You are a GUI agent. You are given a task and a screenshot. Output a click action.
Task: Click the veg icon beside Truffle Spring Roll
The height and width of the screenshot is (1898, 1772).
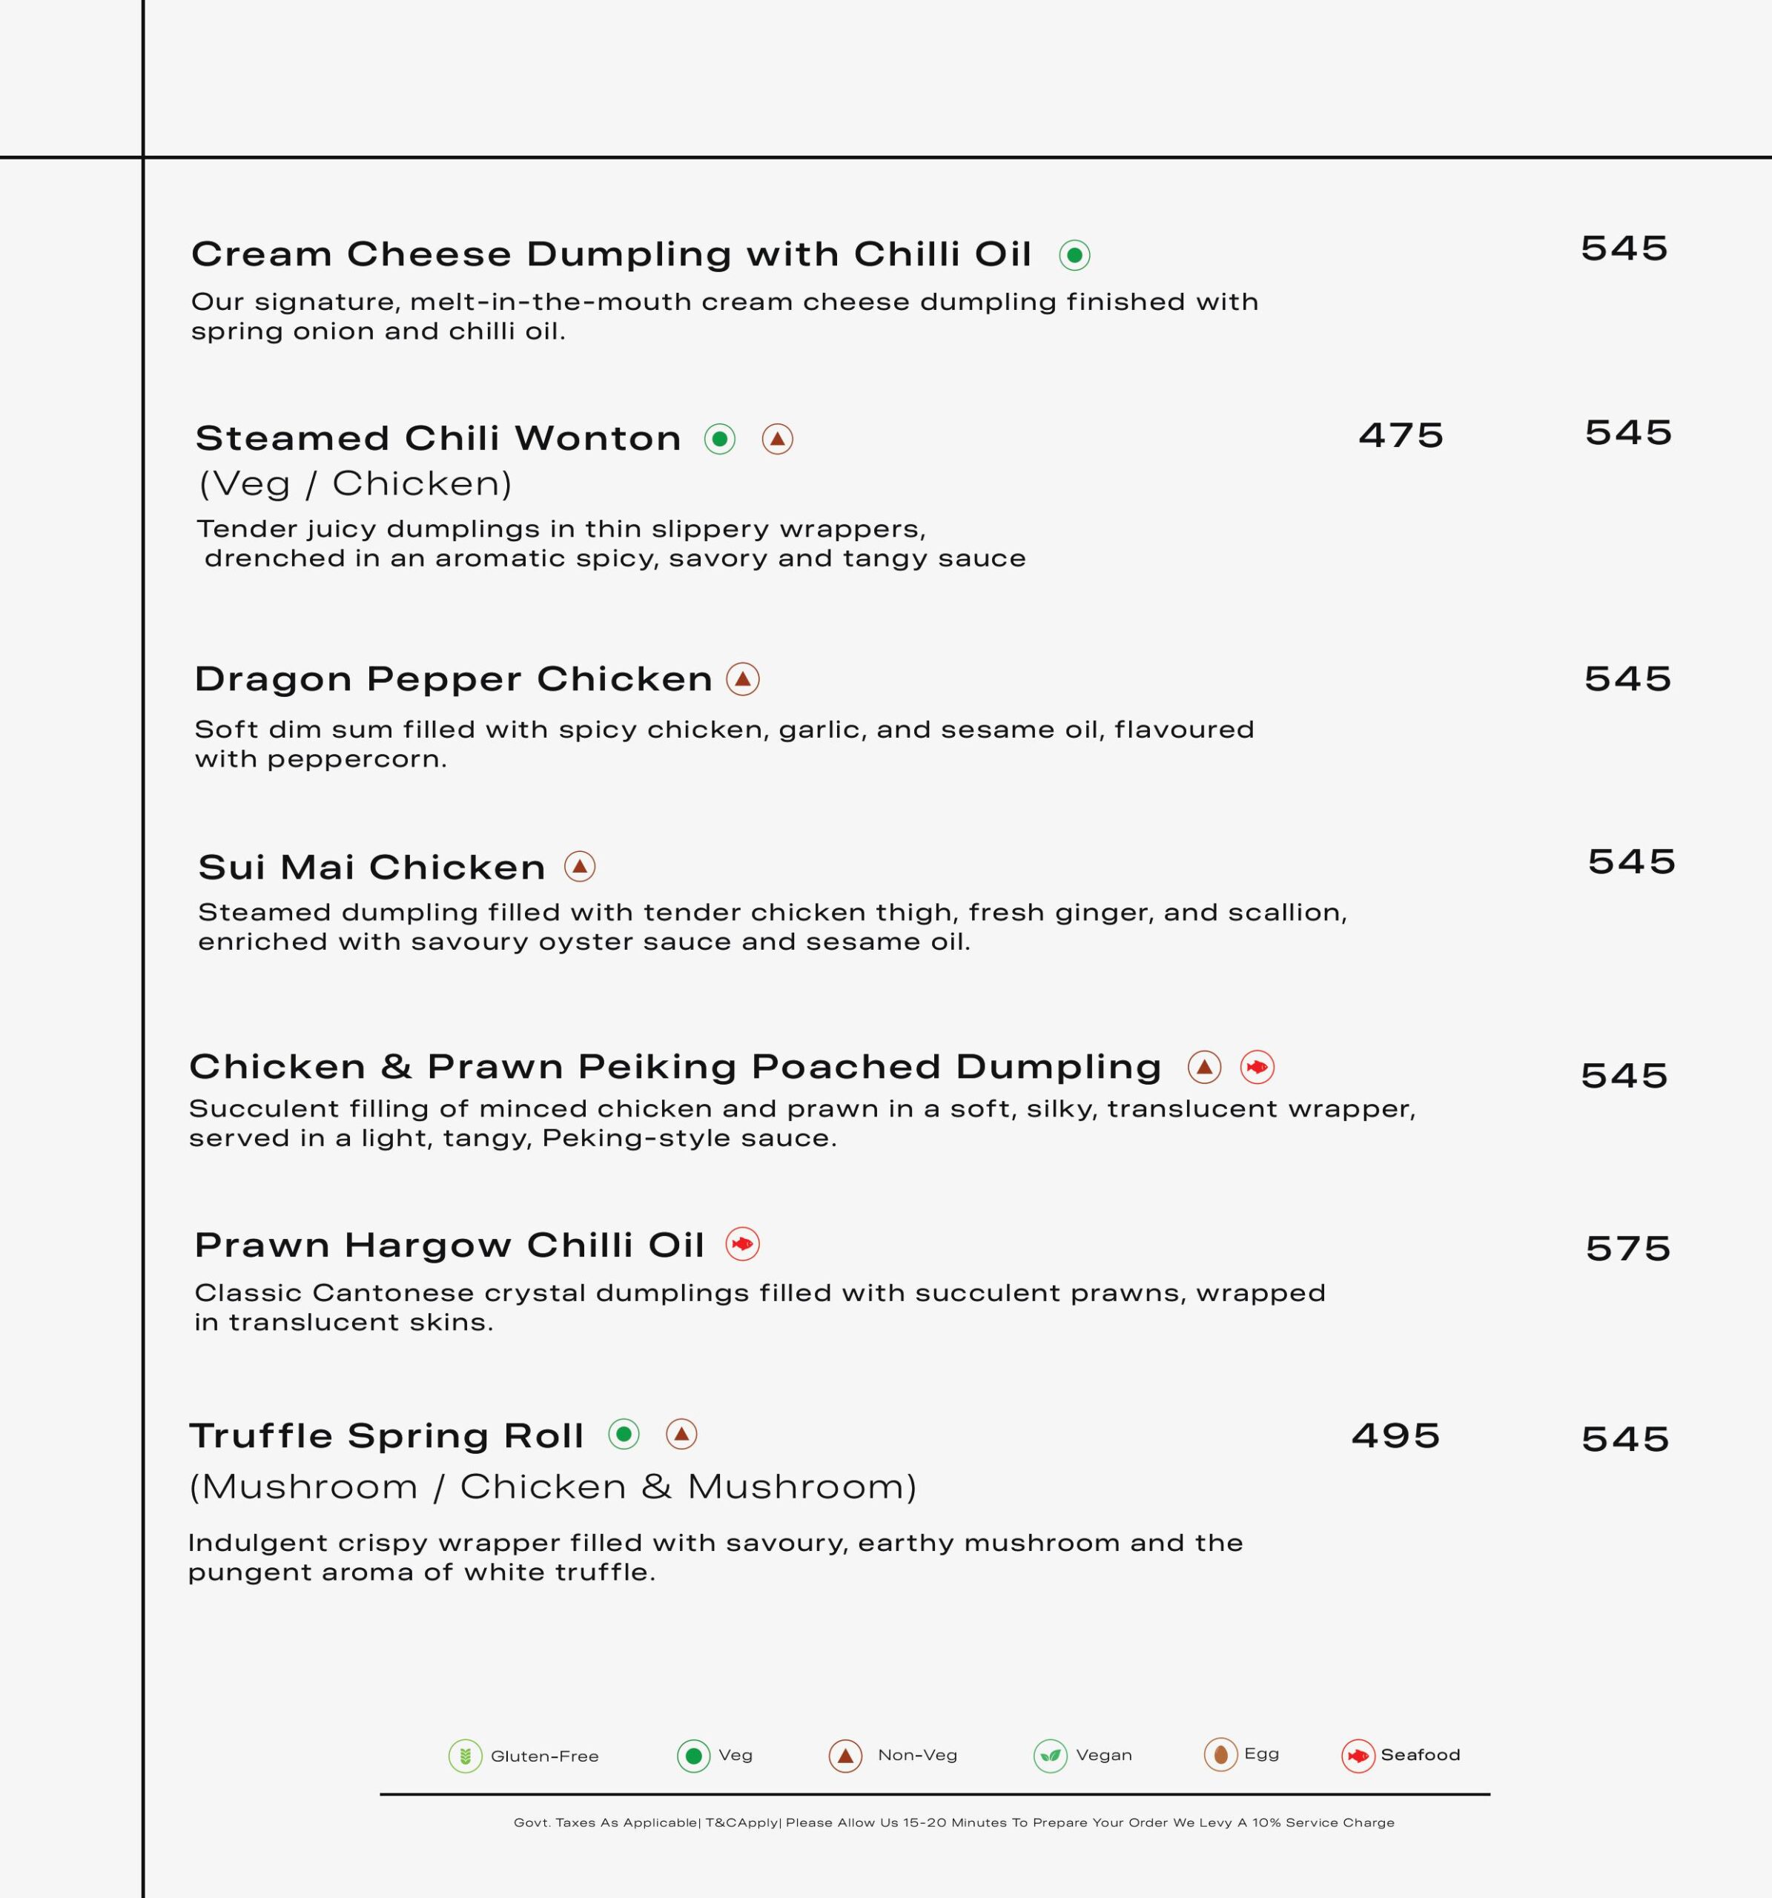tap(624, 1434)
